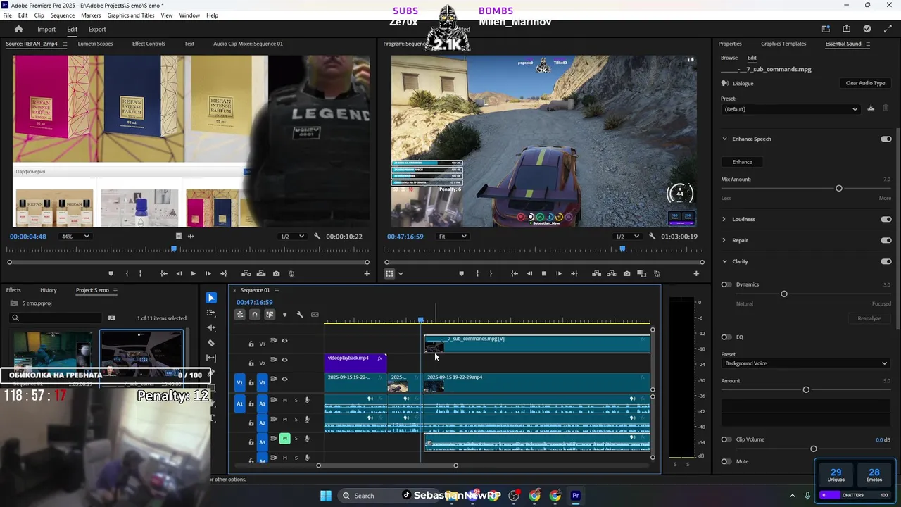The height and width of the screenshot is (507, 901).
Task: Play the Source monitor clip
Action: coord(193,273)
